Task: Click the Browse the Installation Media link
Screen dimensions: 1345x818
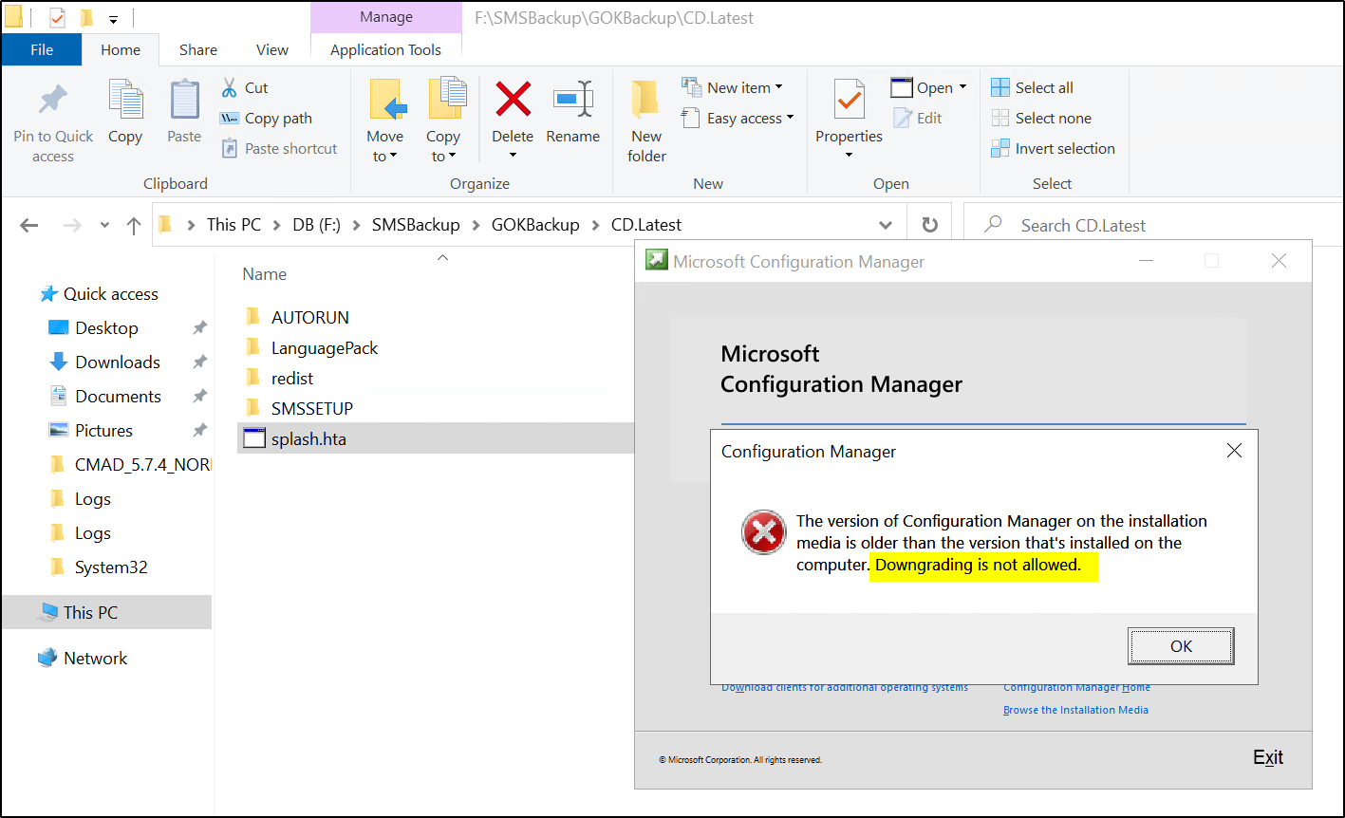Action: coord(1075,710)
